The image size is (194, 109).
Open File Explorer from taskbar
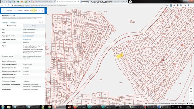tap(9, 107)
